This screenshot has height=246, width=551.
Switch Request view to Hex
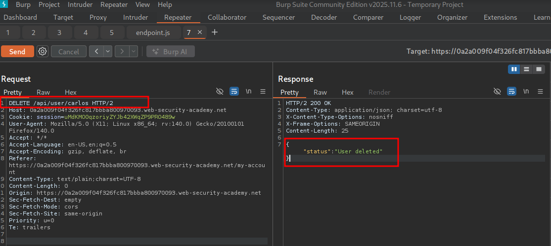(x=71, y=93)
